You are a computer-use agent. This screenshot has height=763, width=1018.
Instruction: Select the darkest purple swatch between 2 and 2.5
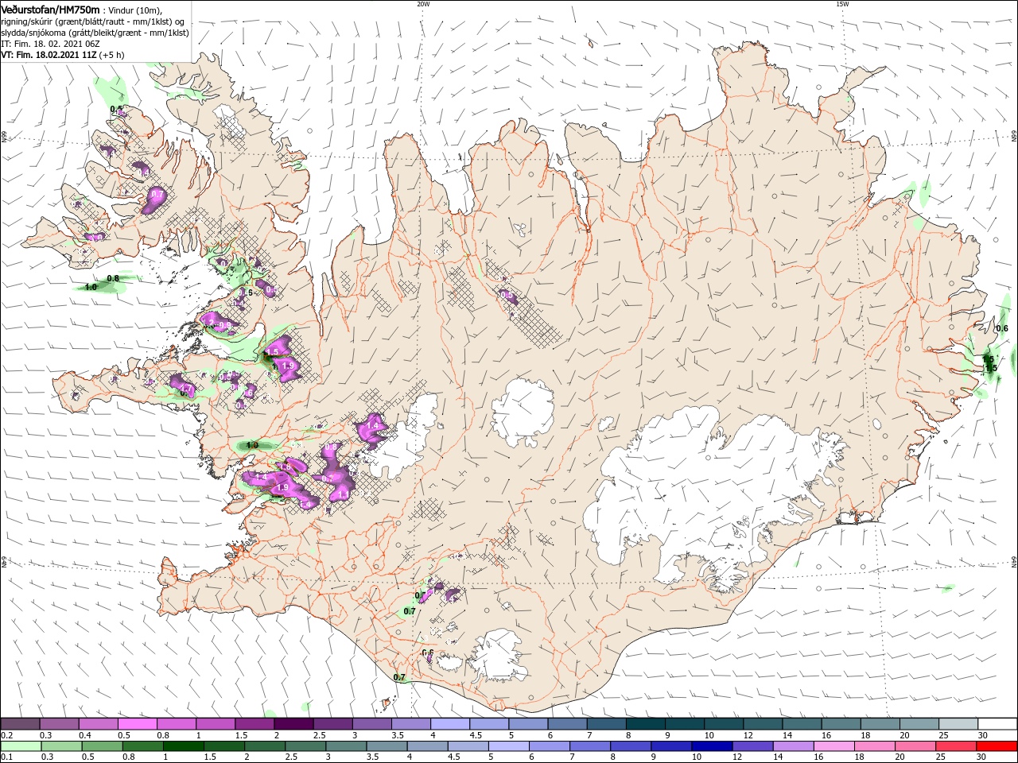pyautogui.click(x=293, y=724)
